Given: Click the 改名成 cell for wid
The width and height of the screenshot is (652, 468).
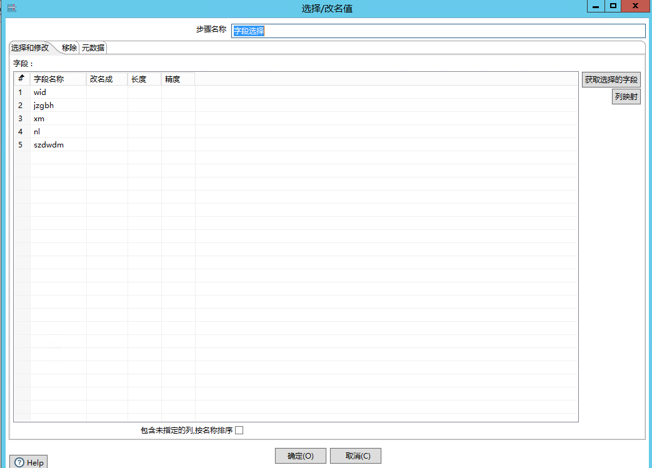Looking at the screenshot, I should tap(107, 92).
